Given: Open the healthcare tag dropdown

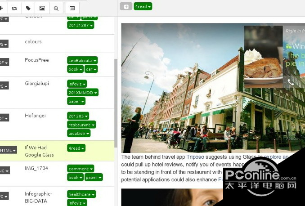Looking at the screenshot, I should [81, 194].
